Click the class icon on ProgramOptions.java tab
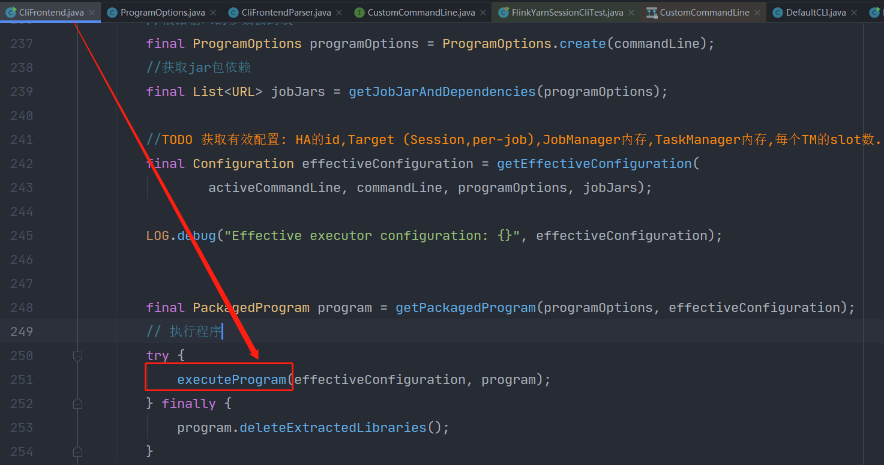The height and width of the screenshot is (465, 884). tap(112, 12)
